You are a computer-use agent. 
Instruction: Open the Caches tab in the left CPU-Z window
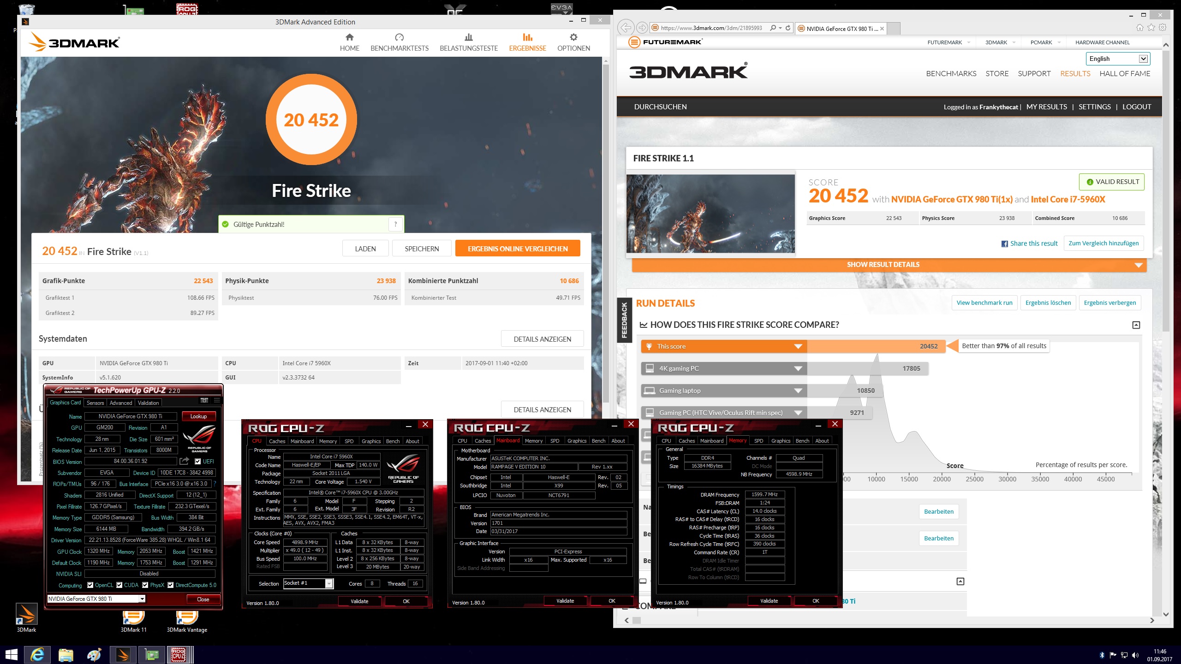tap(277, 441)
